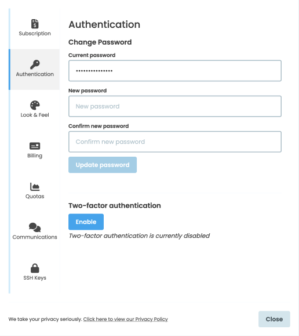This screenshot has height=336, width=299.
Task: Close the settings dialog
Action: [x=274, y=319]
